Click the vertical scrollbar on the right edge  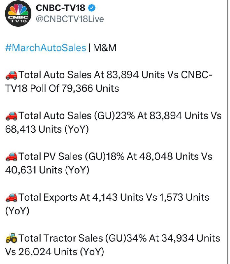228,132
